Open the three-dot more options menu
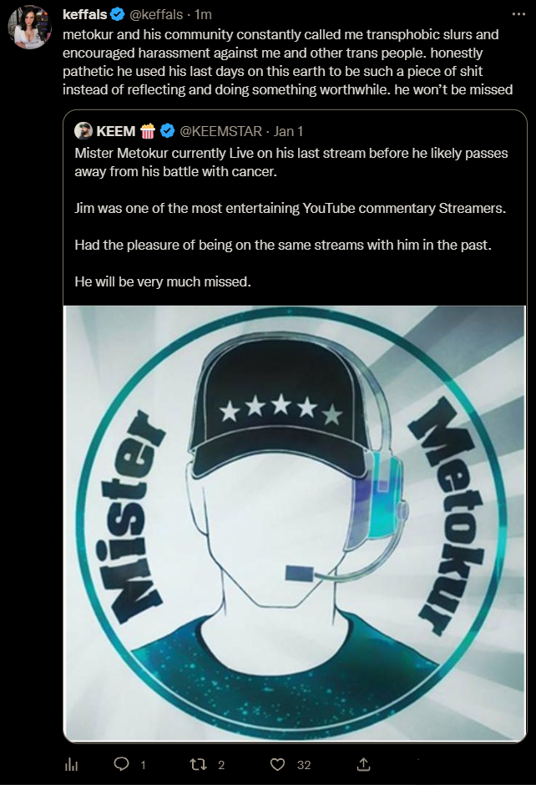This screenshot has height=785, width=536. coord(518,14)
